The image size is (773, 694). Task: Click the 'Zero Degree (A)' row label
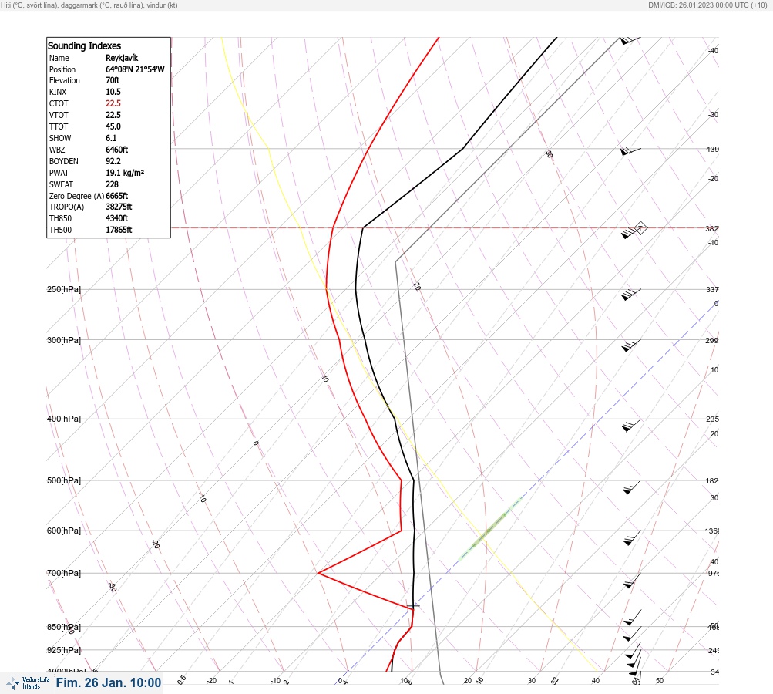tap(76, 196)
